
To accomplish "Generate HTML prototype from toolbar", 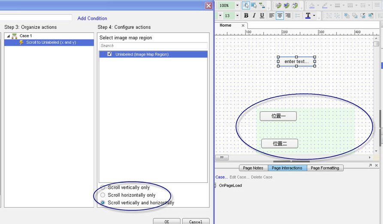I will 278,6.
